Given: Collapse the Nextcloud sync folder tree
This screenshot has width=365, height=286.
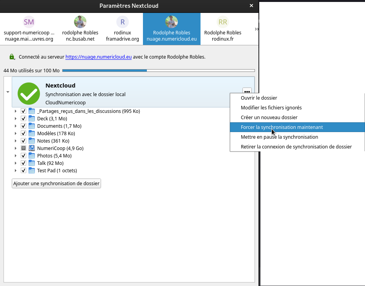Looking at the screenshot, I should (8, 92).
